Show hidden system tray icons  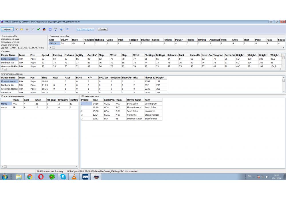click(x=254, y=177)
